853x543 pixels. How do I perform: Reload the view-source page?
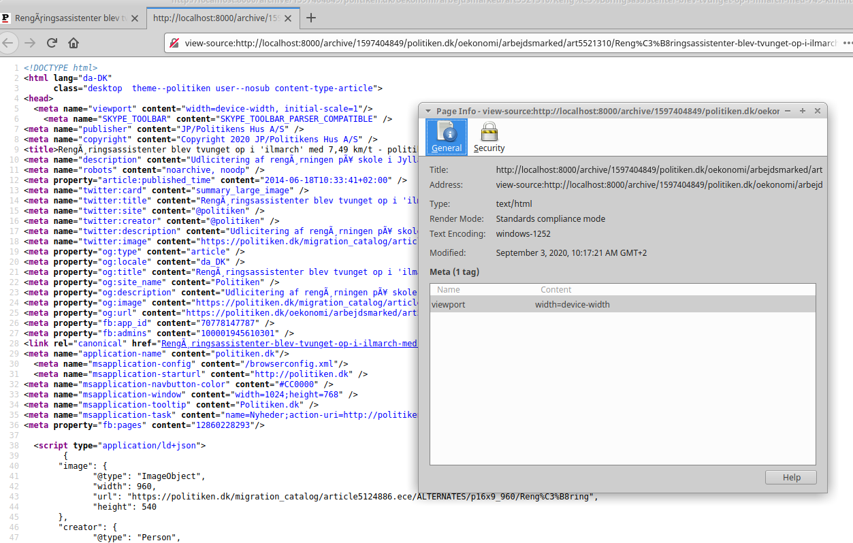tap(52, 43)
